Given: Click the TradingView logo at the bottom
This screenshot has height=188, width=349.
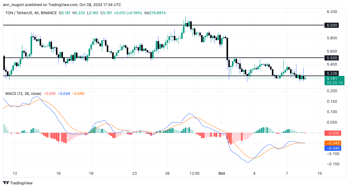Looking at the screenshot, I should 18,183.
